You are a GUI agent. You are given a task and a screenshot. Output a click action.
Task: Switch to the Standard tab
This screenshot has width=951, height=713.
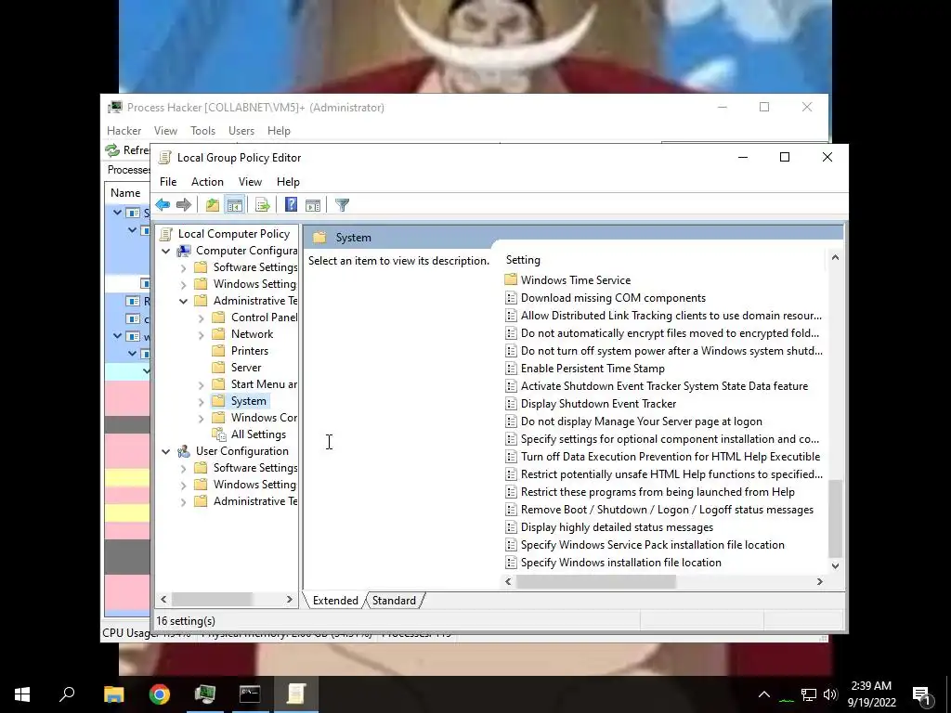click(394, 601)
